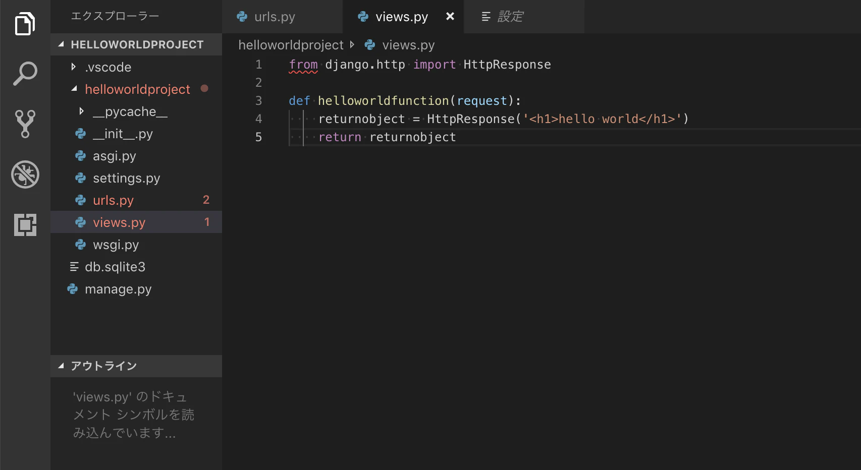Click the underlined 'from' keyword
The width and height of the screenshot is (861, 470).
tap(303, 65)
